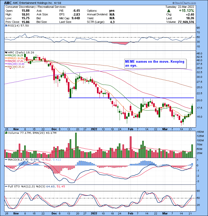The height and width of the screenshot is (216, 208).
Task: Select the AMC ticker symbol in header
Action: click(x=8, y=3)
